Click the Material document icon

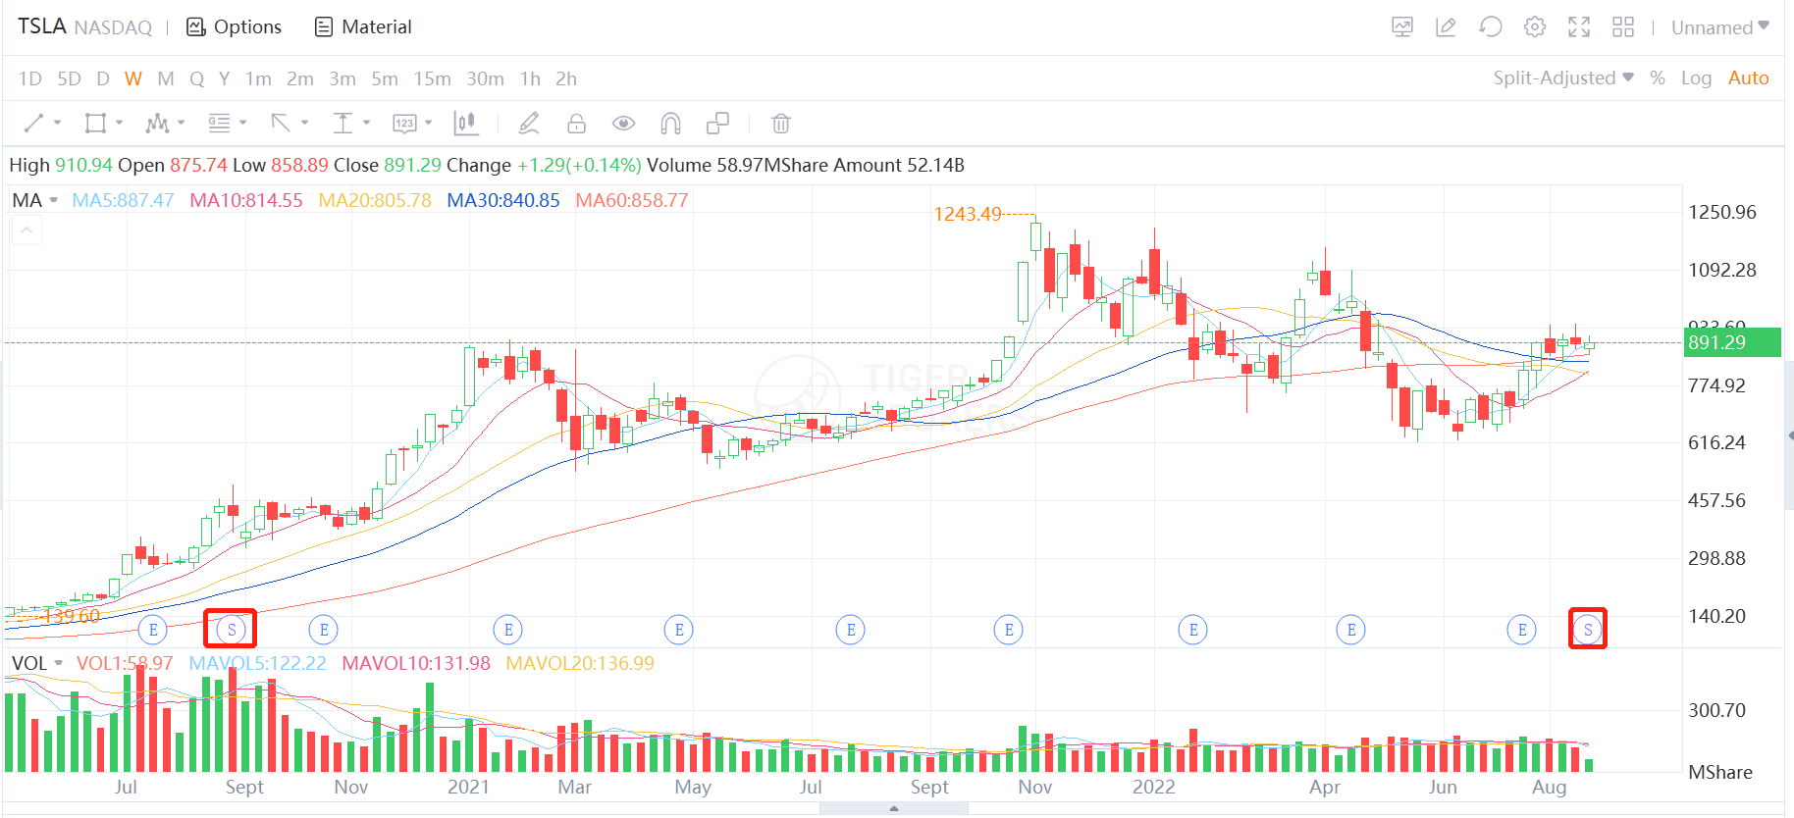pos(324,26)
